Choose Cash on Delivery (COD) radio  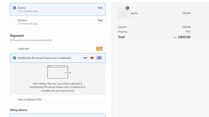[14, 99]
